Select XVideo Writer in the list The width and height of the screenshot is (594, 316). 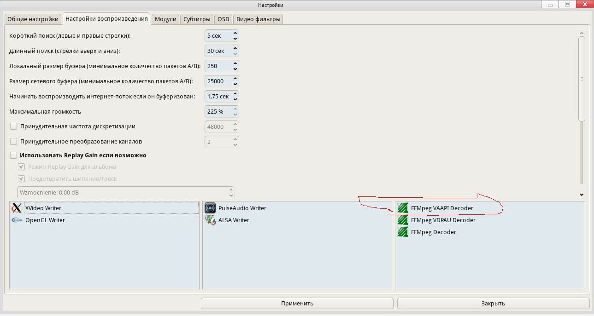pos(104,208)
